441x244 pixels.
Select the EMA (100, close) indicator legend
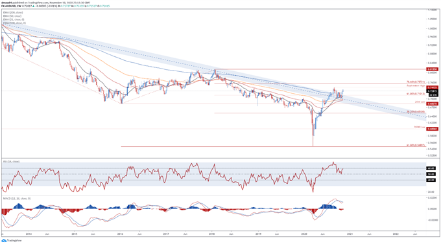pyautogui.click(x=14, y=23)
